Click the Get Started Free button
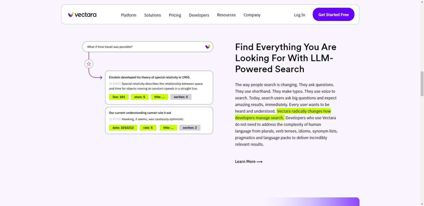The width and height of the screenshot is (424, 206). (x=334, y=14)
